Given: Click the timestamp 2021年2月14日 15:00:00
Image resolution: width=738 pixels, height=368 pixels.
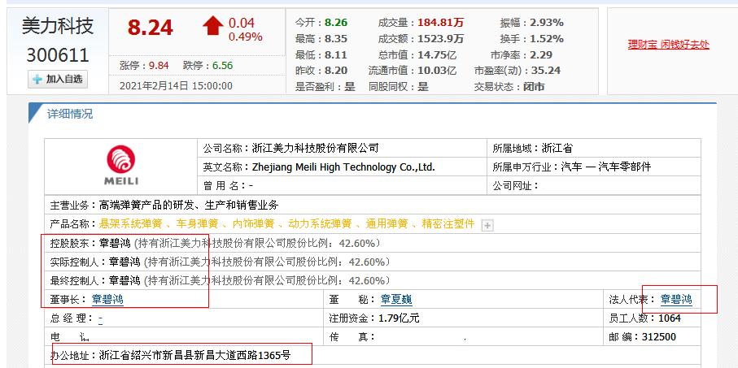Looking at the screenshot, I should pyautogui.click(x=176, y=86).
